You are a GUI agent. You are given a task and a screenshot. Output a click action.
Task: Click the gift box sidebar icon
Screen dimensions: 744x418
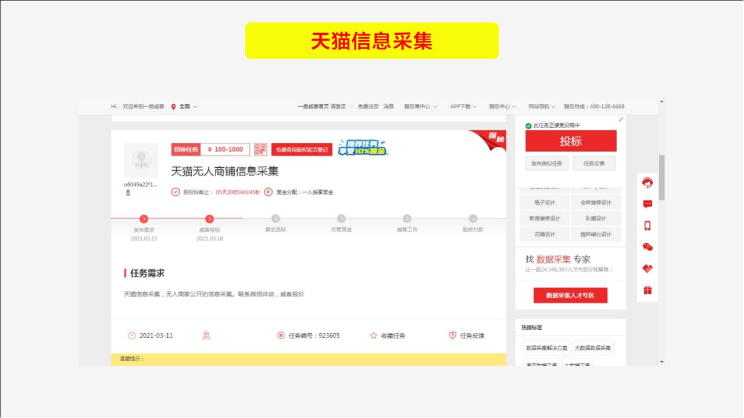pyautogui.click(x=648, y=290)
